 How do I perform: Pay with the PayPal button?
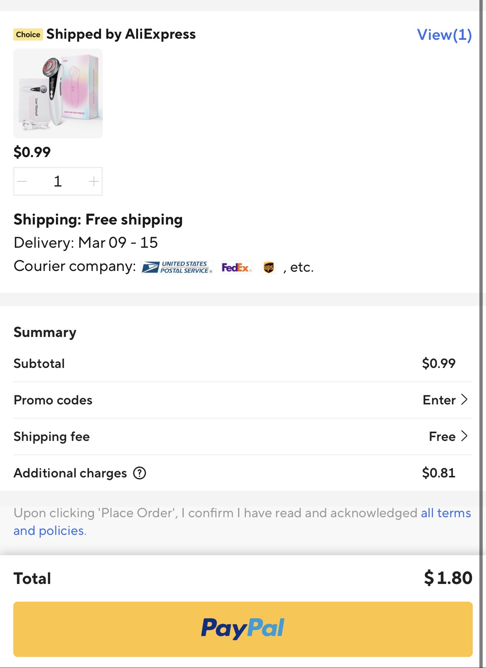tap(243, 629)
